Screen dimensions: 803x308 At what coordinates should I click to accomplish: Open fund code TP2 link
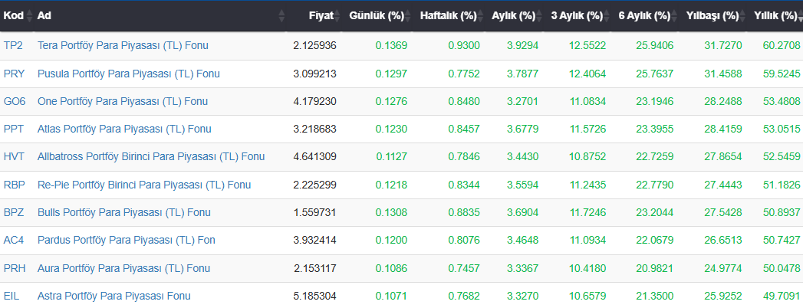pyautogui.click(x=13, y=45)
